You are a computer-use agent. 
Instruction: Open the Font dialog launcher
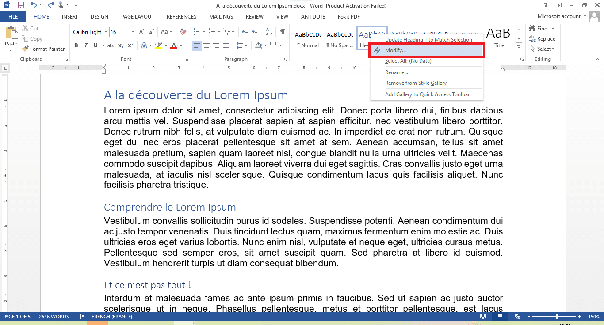click(186, 59)
